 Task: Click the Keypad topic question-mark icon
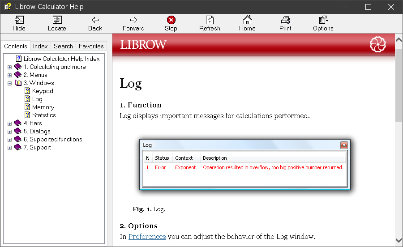tap(27, 91)
